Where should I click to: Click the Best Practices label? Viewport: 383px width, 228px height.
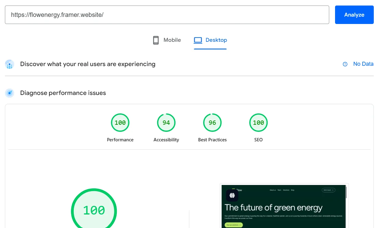click(212, 140)
